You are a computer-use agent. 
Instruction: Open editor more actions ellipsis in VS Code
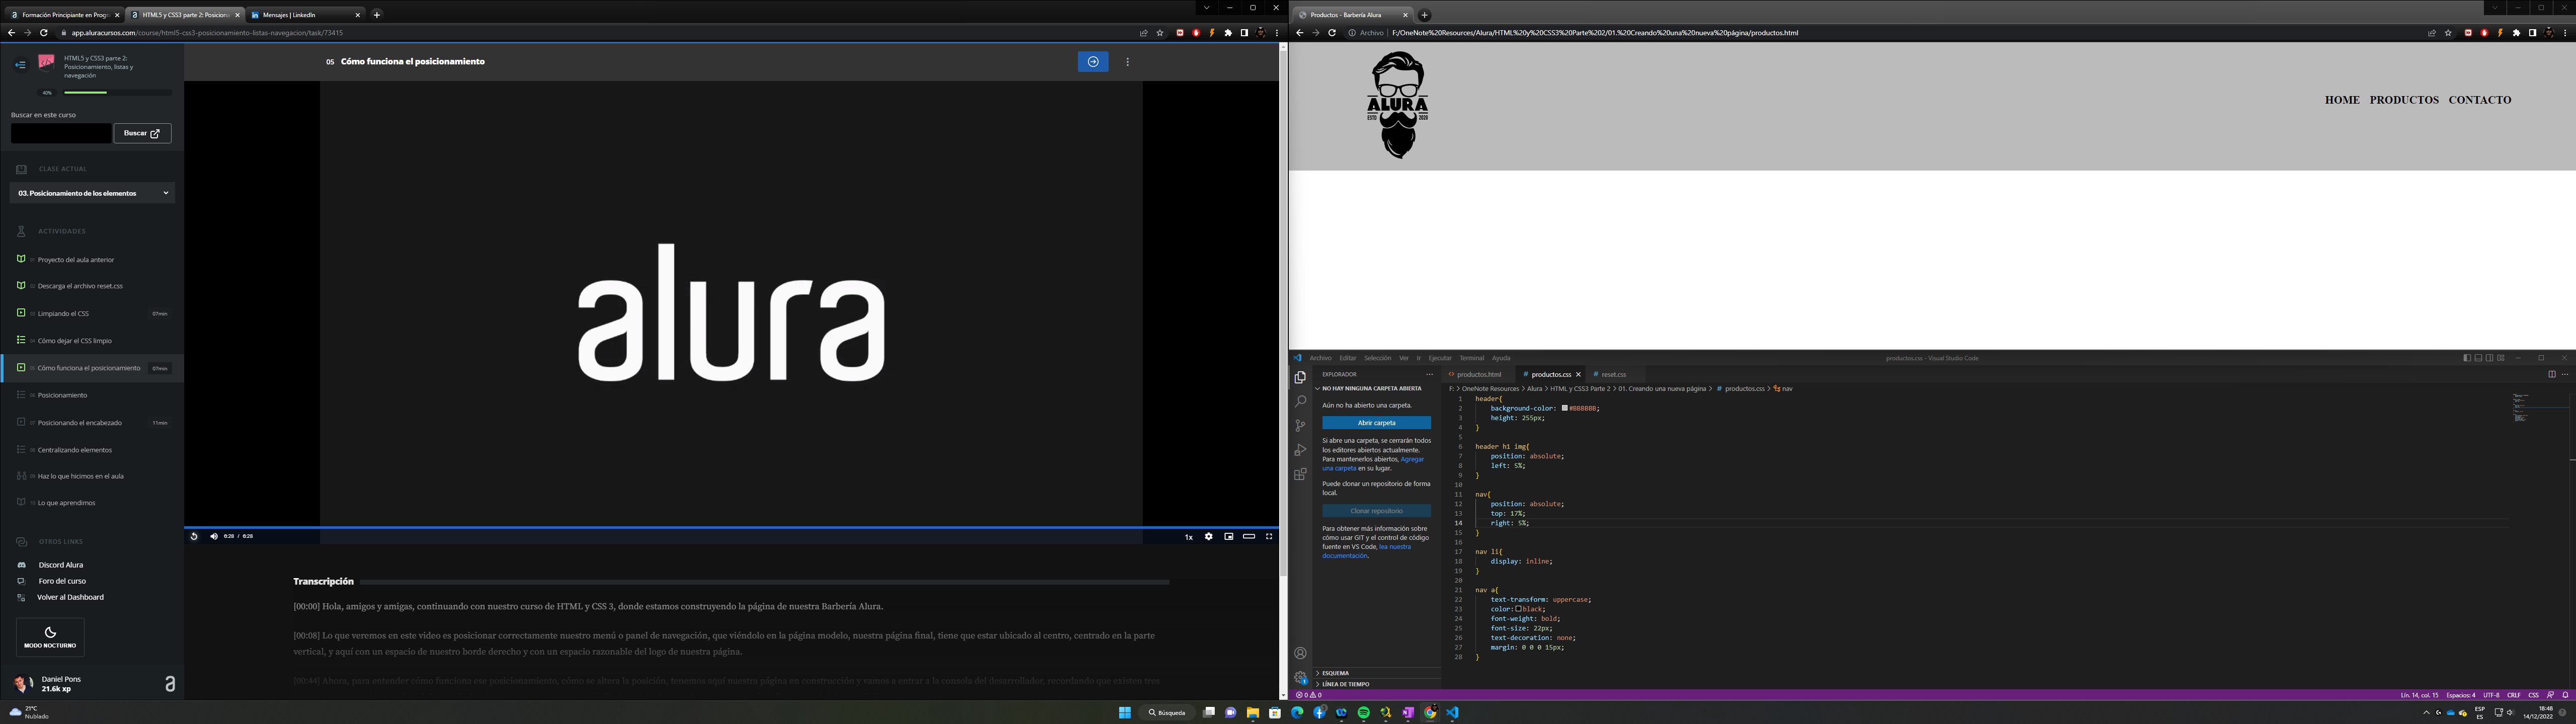click(2564, 374)
